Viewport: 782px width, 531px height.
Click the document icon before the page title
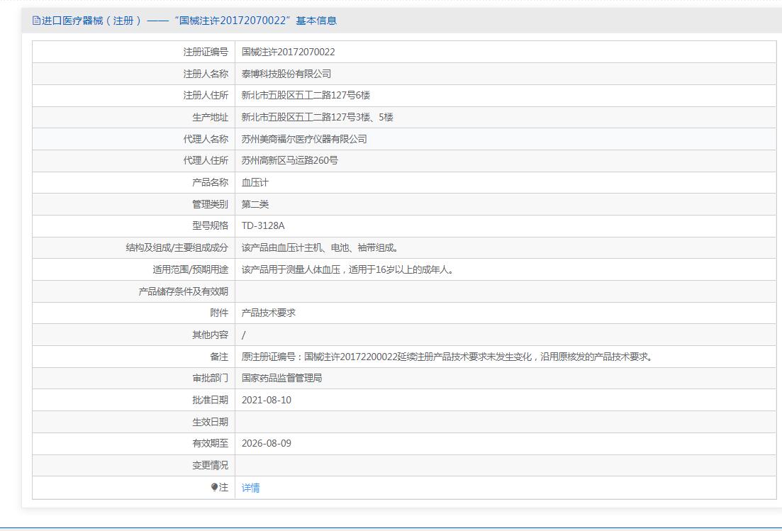point(36,21)
